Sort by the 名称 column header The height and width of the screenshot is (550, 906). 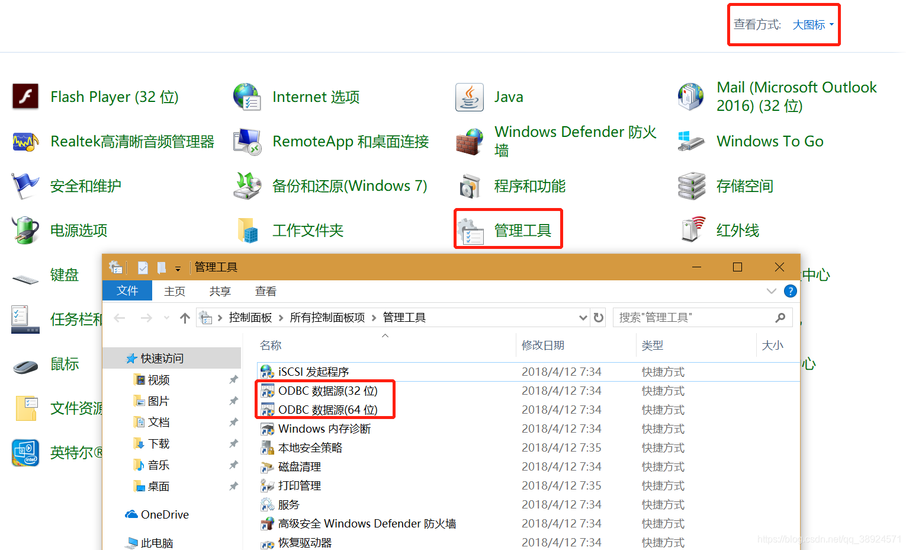tap(386, 346)
